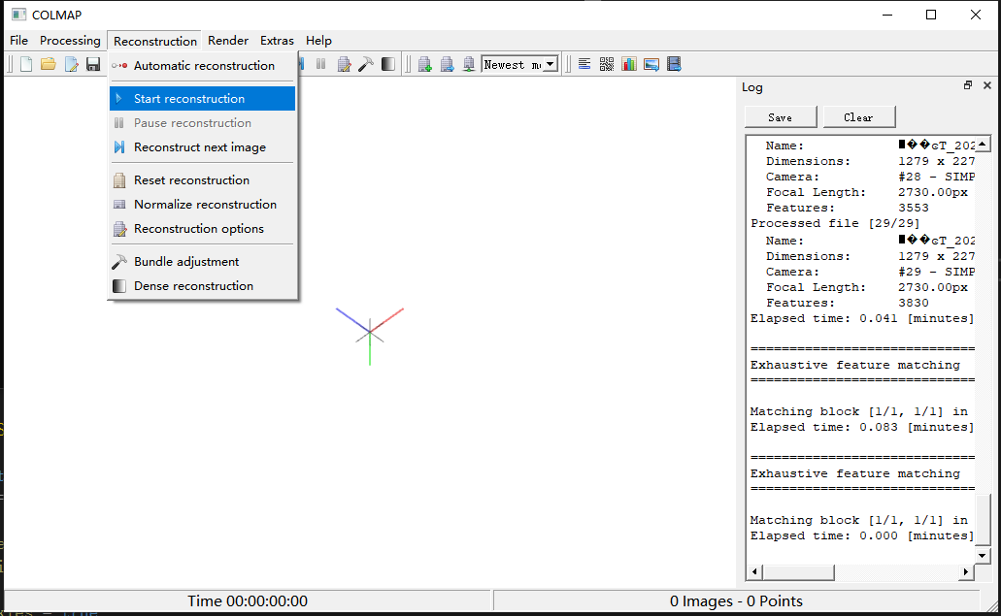Click log vertical scrollbar down arrow
The width and height of the screenshot is (1001, 616).
(983, 556)
